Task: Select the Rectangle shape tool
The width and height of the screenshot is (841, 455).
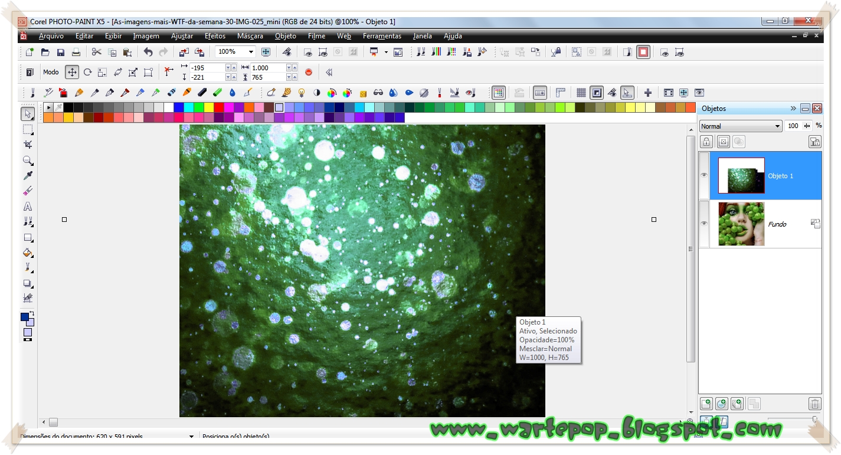Action: 28,237
